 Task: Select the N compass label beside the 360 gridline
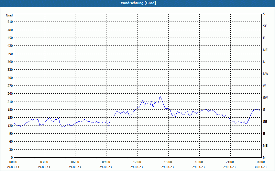coord(264,62)
